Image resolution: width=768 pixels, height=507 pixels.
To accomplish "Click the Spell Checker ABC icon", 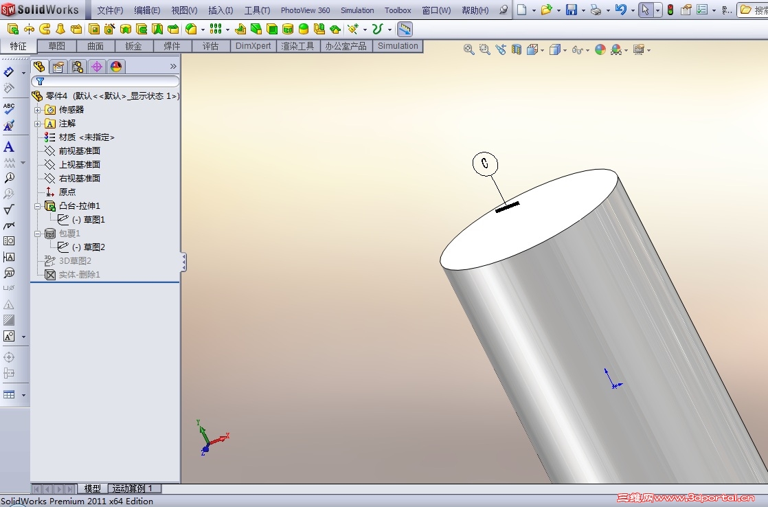I will (x=9, y=109).
